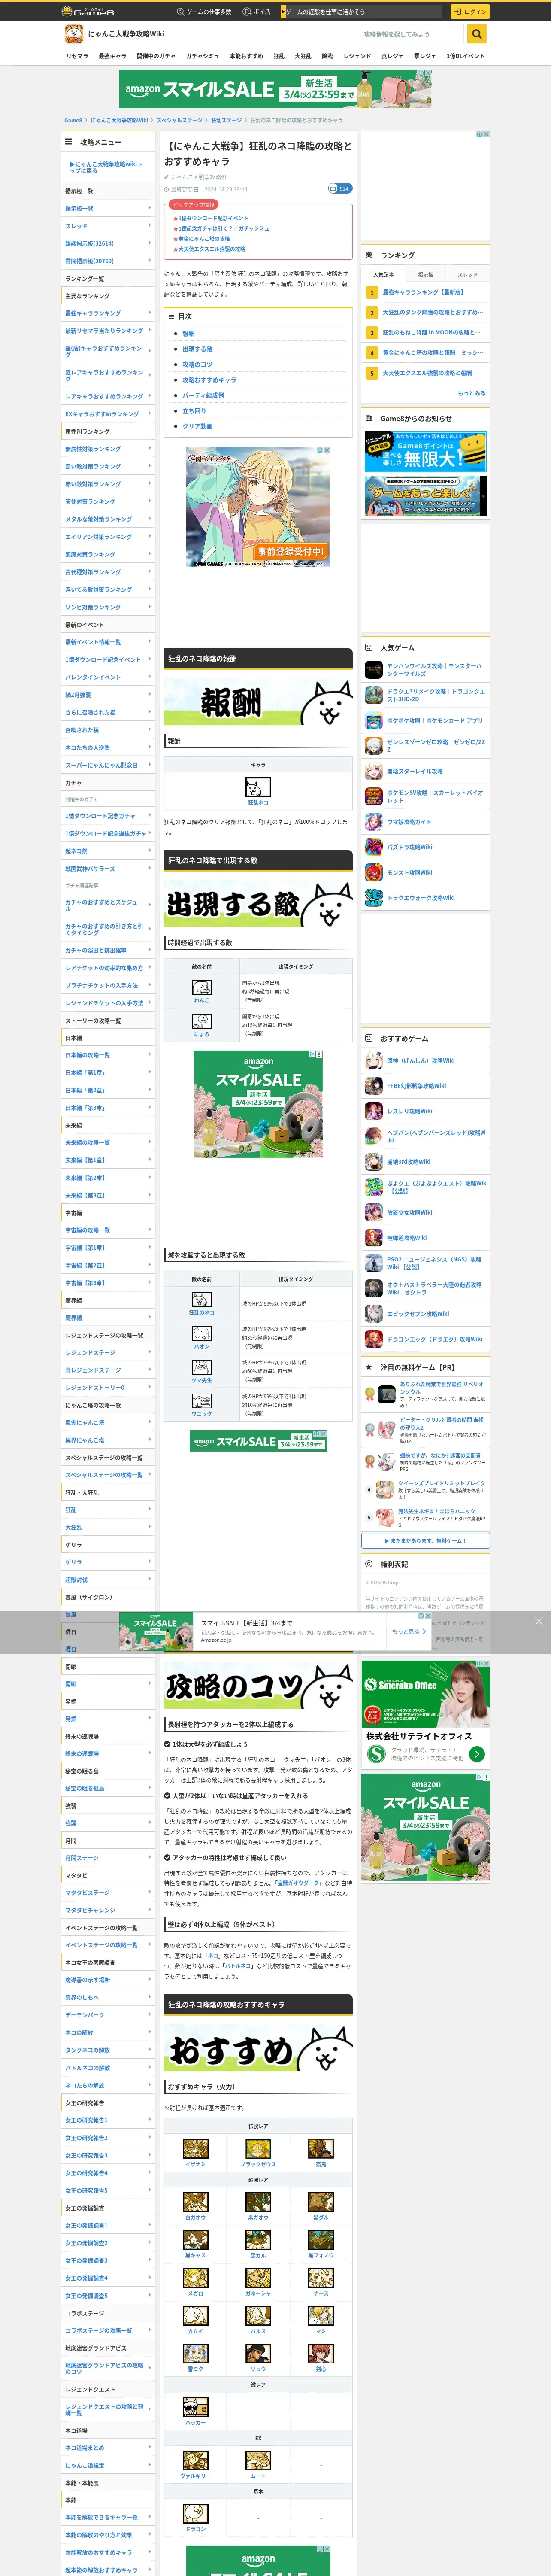This screenshot has width=551, height=2576.
Task: Open the 零レジェ nav menu item
Action: (425, 56)
